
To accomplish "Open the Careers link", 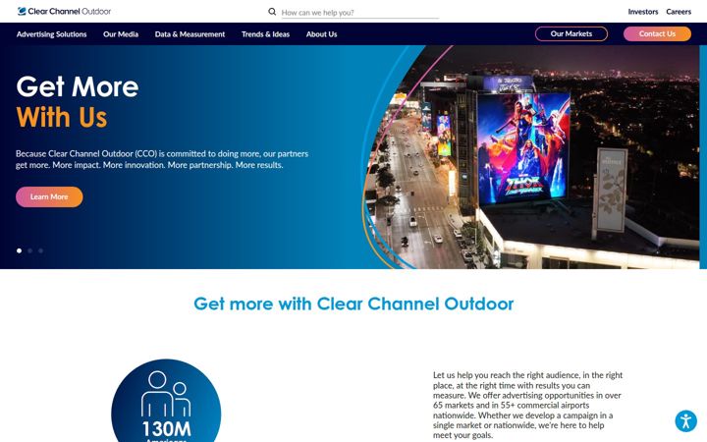I will [x=679, y=12].
